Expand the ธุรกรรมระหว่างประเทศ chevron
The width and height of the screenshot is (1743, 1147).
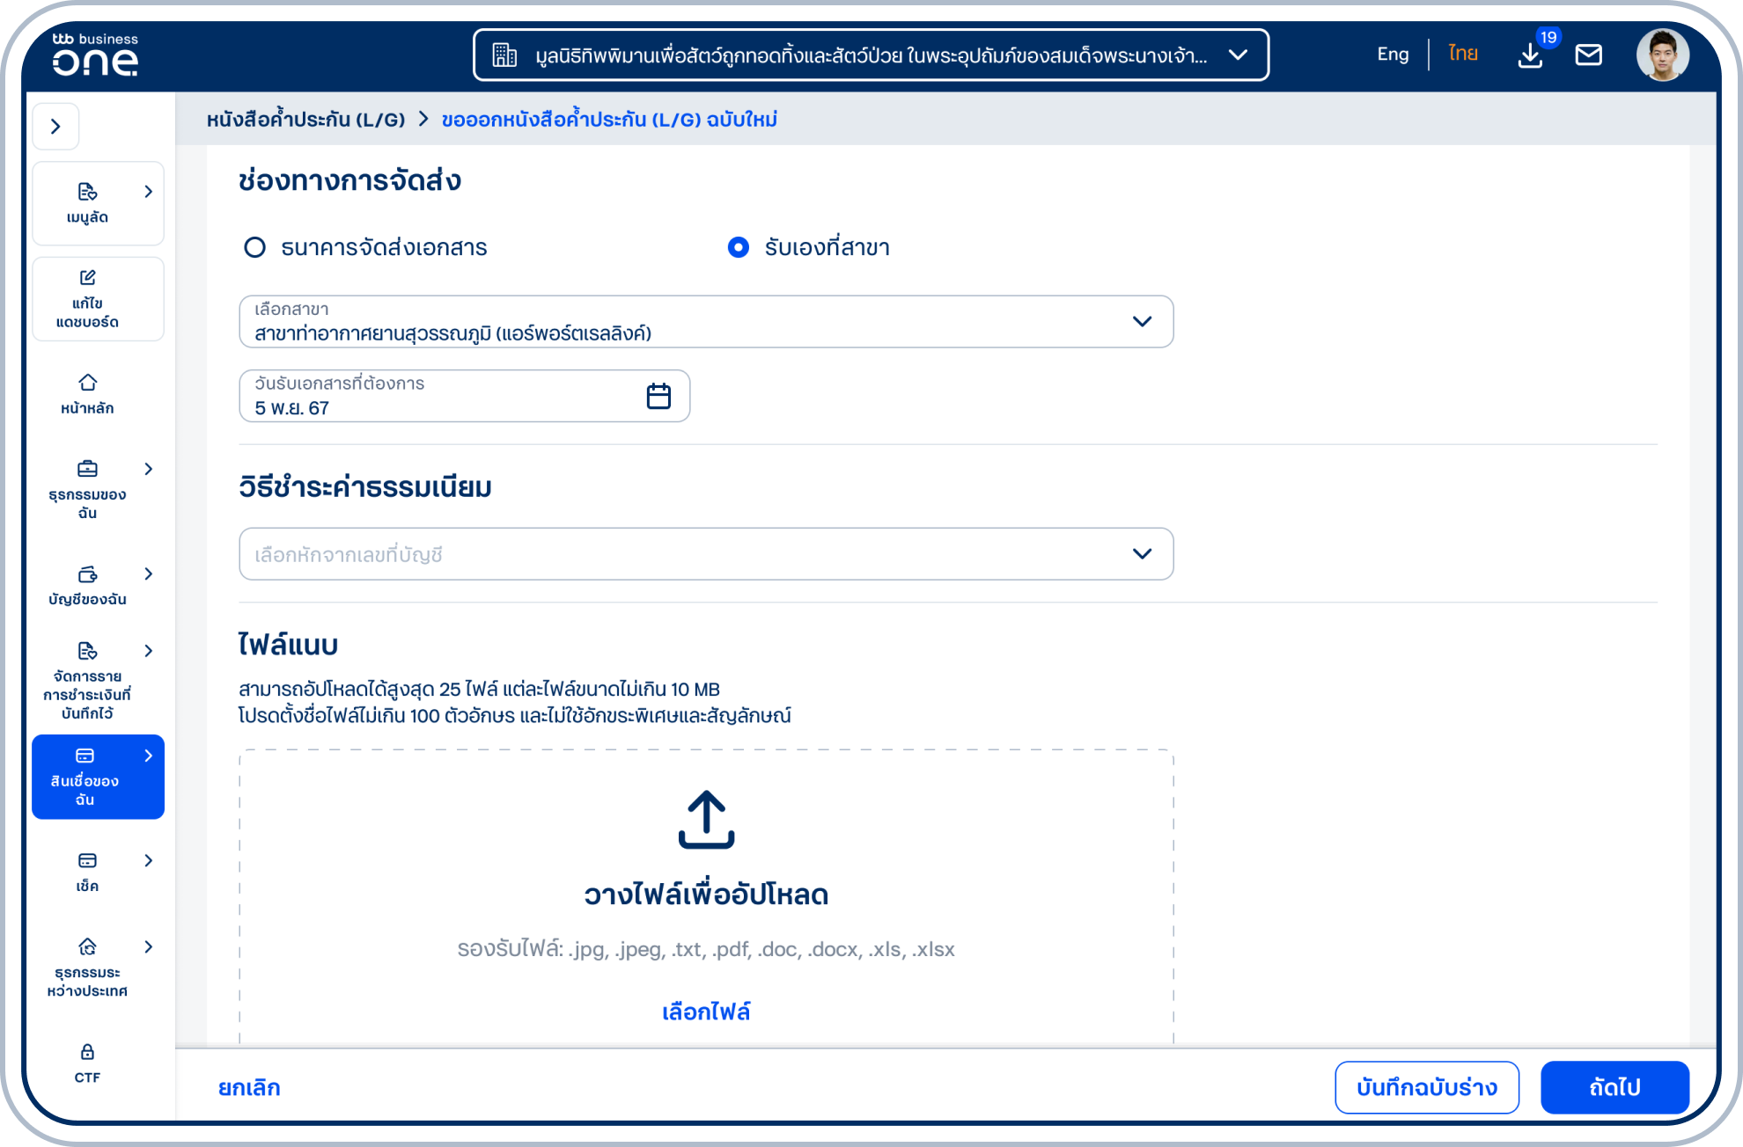149,946
